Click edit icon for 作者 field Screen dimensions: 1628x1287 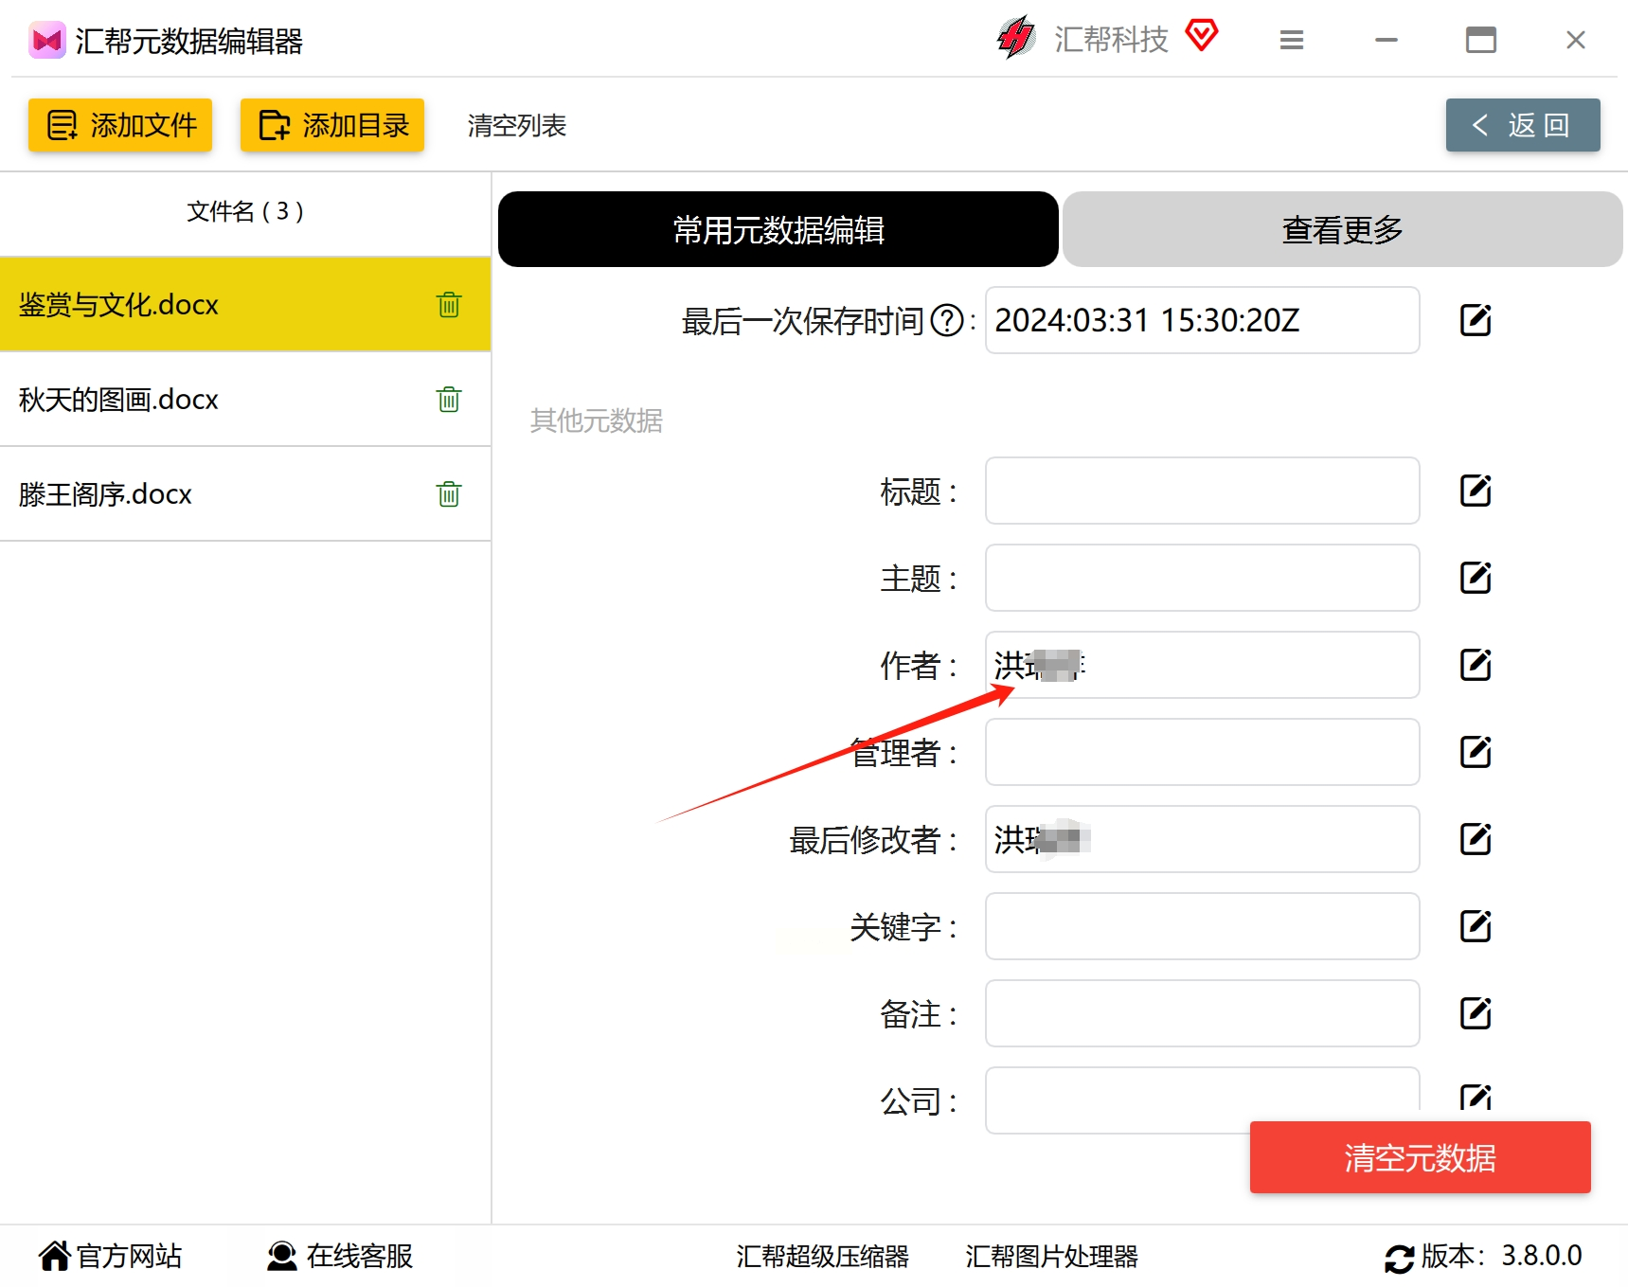(x=1476, y=665)
